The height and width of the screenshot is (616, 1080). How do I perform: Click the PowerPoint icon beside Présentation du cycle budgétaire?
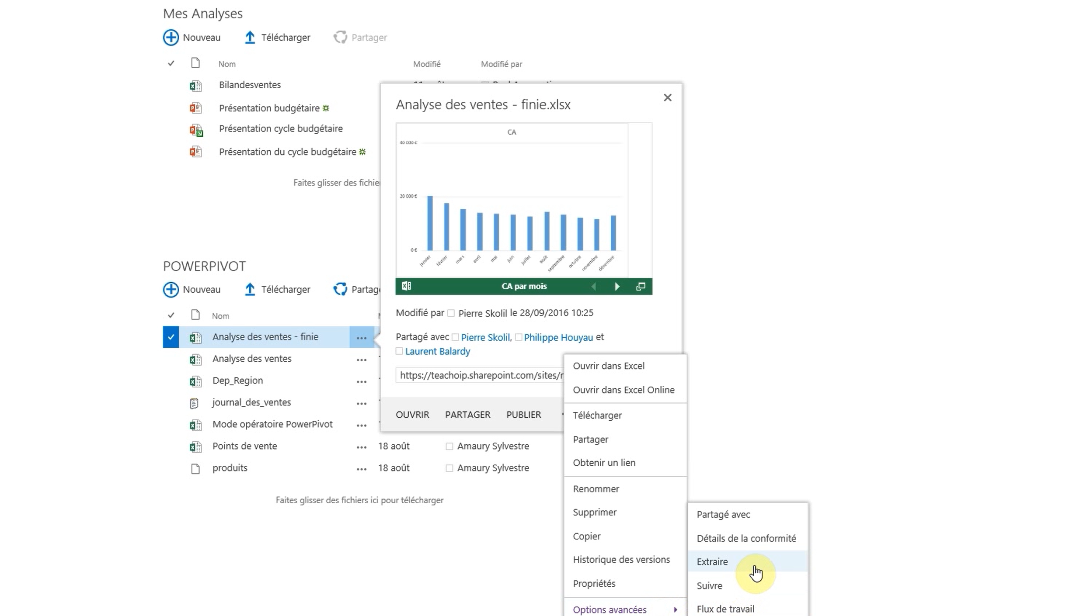(195, 152)
